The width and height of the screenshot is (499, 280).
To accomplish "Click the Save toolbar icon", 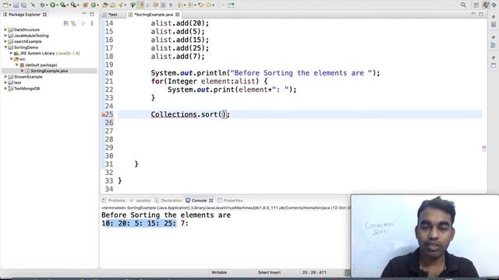I will [x=16, y=5].
